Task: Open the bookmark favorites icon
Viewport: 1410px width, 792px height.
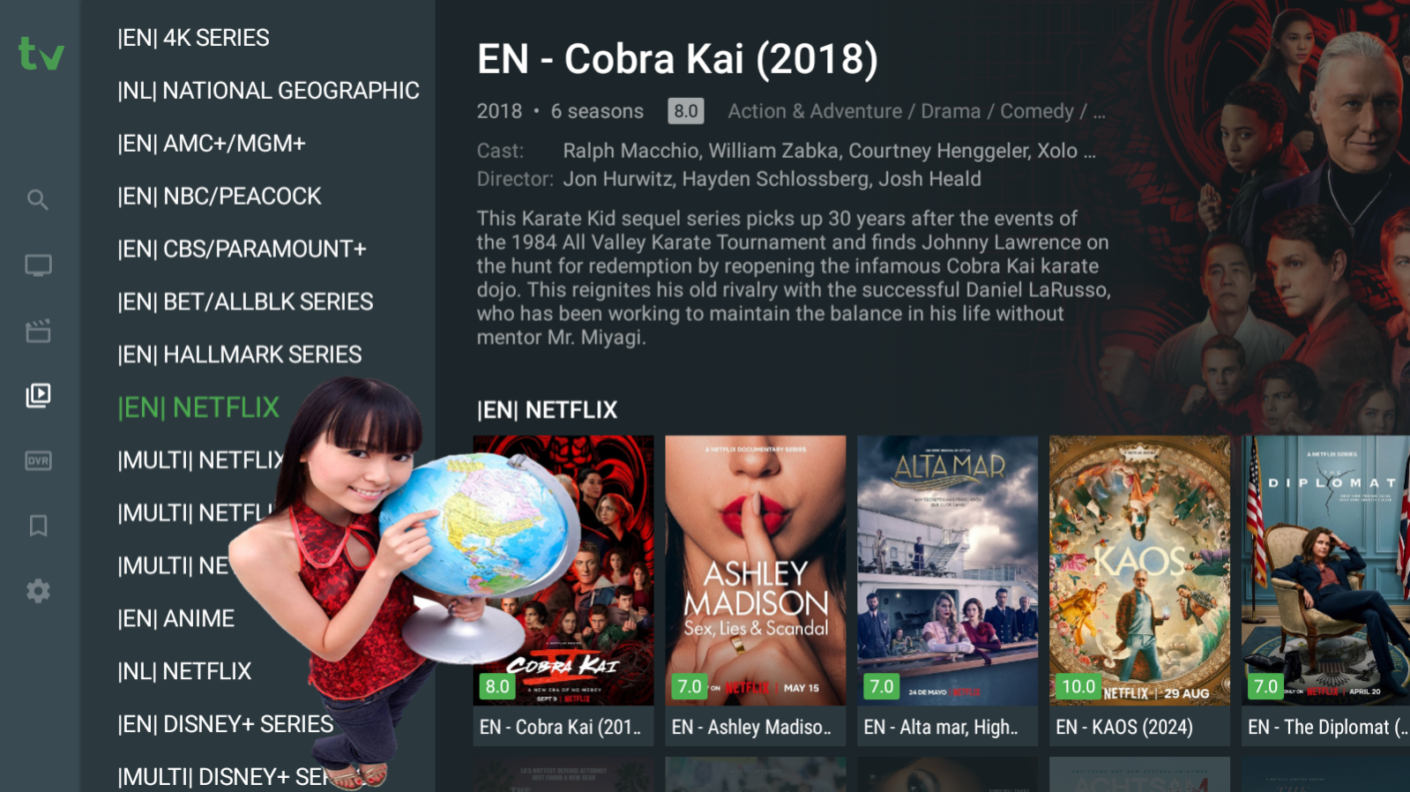Action: tap(38, 526)
